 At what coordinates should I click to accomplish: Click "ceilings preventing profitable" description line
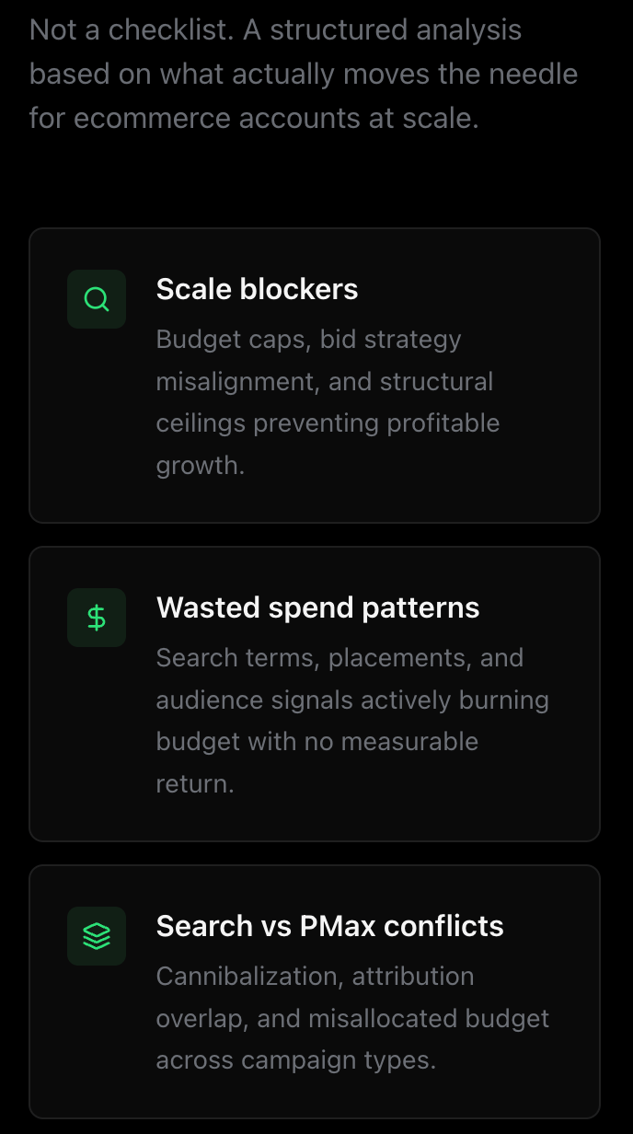pos(328,423)
